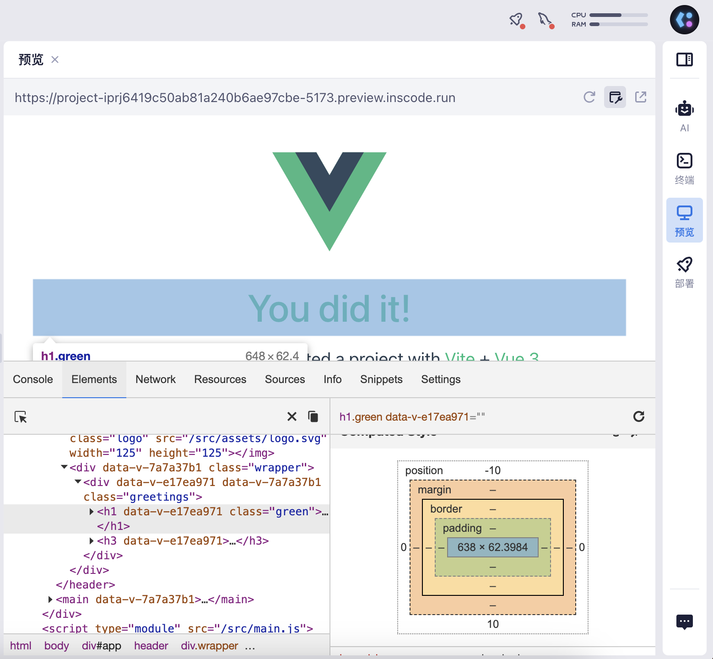Toggle the side panel layout icon
The height and width of the screenshot is (659, 713).
coord(684,59)
